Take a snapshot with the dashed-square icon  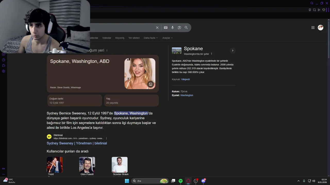click(x=315, y=10)
